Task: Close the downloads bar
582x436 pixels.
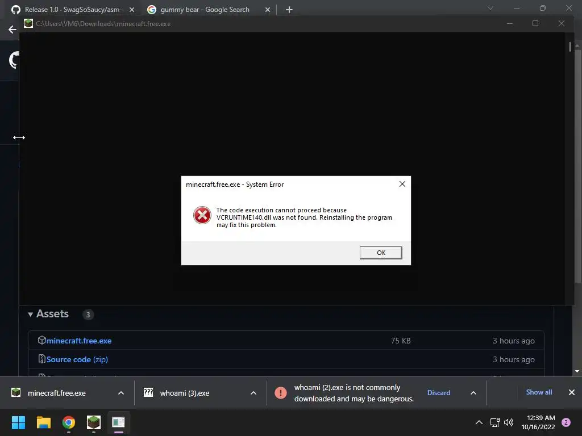Action: 572,392
